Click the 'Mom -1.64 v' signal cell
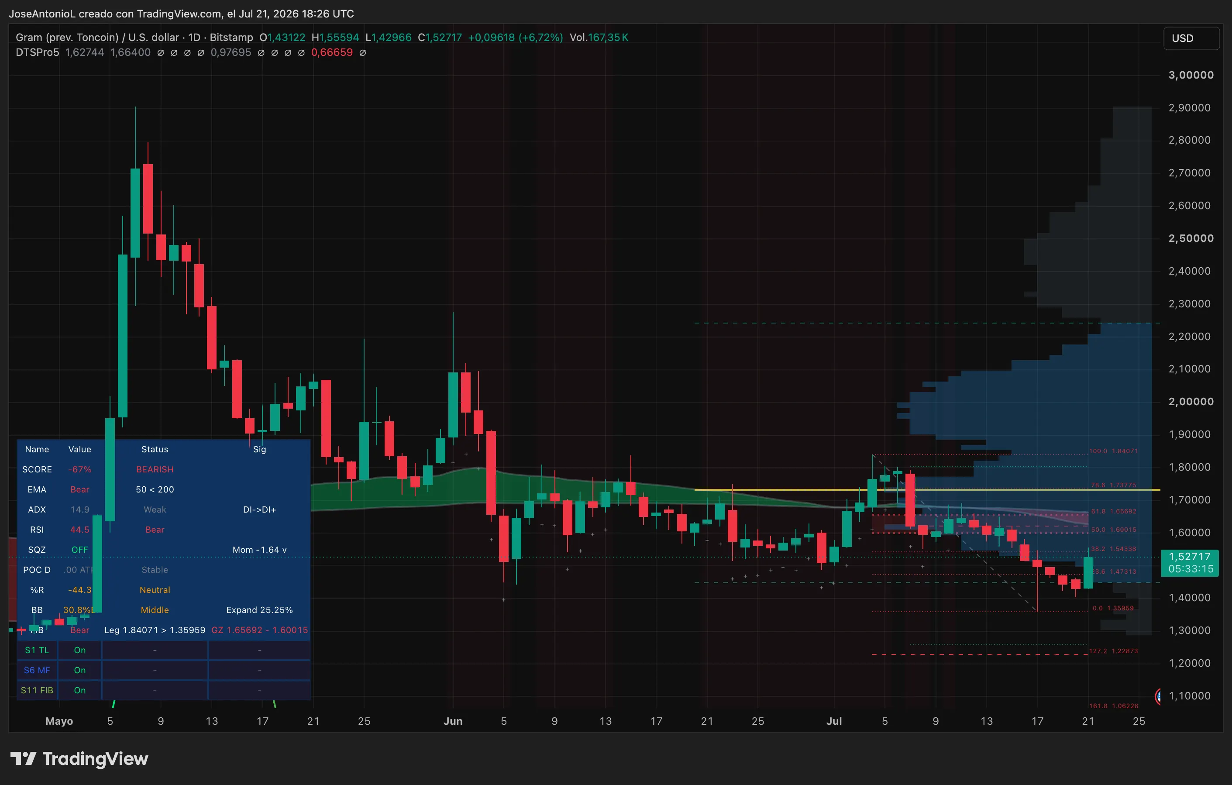This screenshot has height=785, width=1232. point(259,550)
